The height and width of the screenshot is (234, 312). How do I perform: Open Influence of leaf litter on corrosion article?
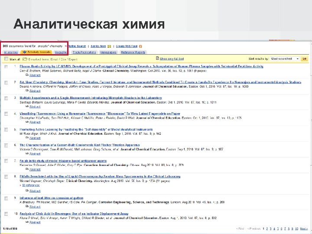(51, 198)
